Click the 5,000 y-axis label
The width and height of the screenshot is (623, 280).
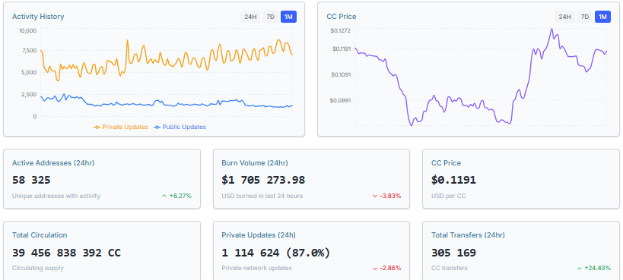pos(30,72)
